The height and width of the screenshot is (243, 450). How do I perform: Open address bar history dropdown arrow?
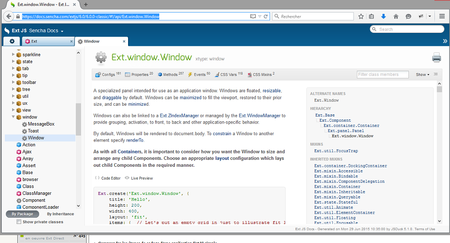pos(260,16)
